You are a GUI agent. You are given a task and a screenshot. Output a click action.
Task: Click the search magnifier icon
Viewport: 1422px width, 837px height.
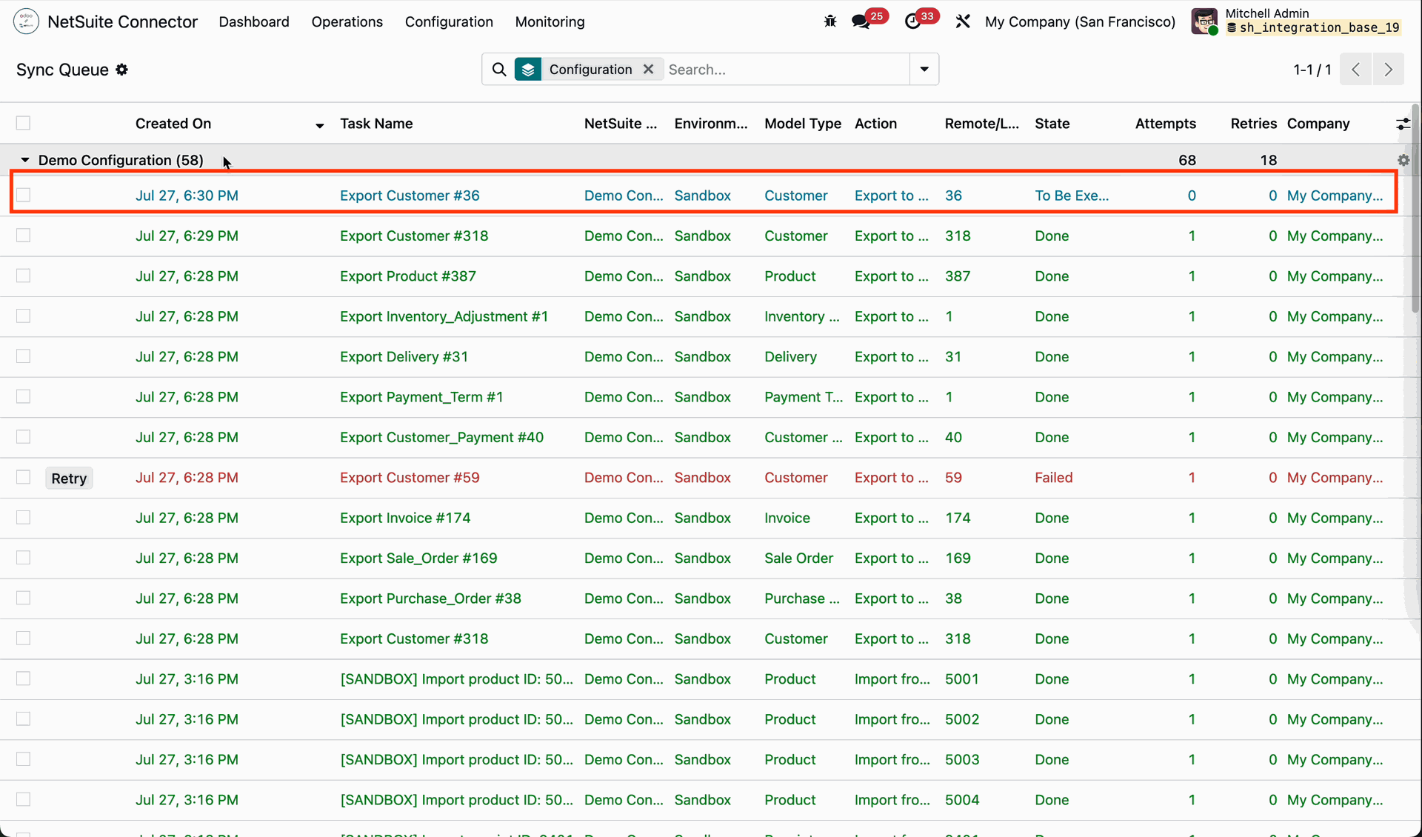tap(499, 70)
